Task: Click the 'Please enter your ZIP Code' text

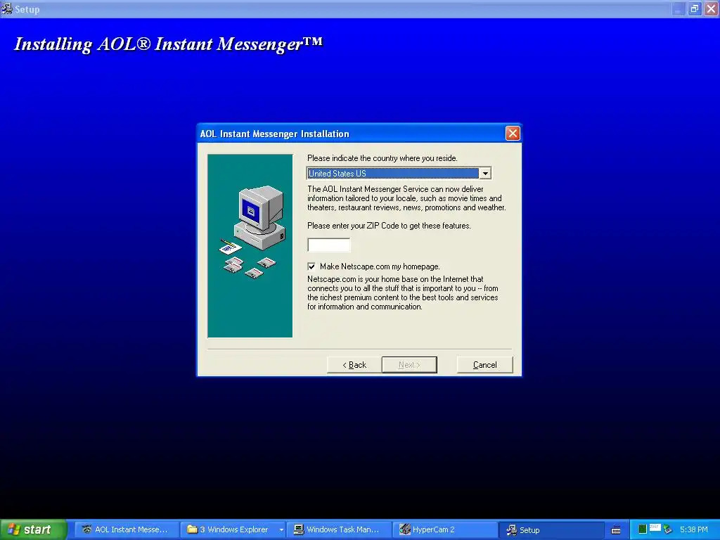Action: [389, 226]
